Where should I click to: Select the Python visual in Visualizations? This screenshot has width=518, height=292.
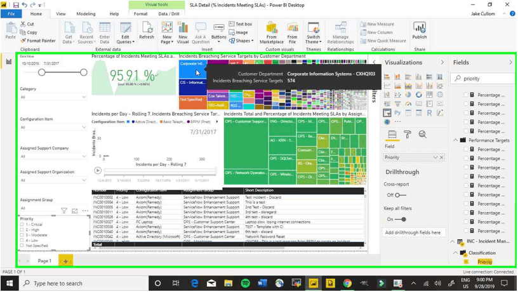[397, 112]
